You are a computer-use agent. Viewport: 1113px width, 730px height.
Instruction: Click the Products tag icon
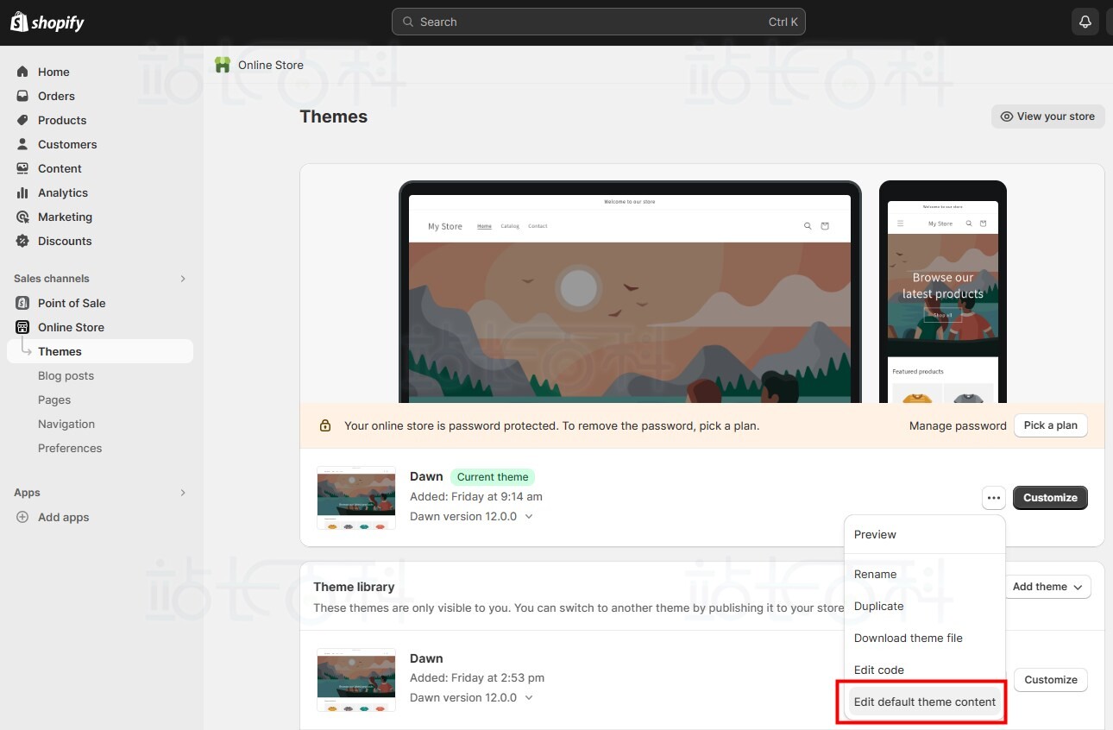22,120
